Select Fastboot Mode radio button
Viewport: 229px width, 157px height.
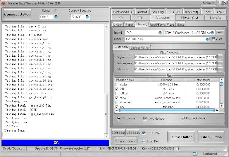183,118
